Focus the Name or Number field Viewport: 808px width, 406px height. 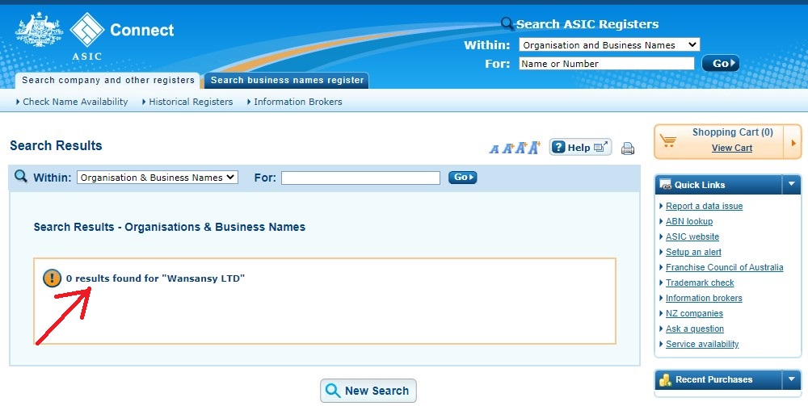tap(607, 63)
